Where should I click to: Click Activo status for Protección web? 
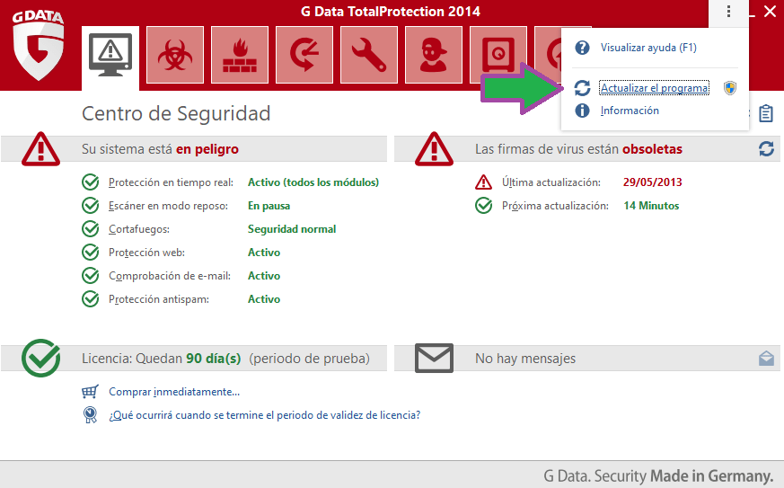click(x=264, y=253)
